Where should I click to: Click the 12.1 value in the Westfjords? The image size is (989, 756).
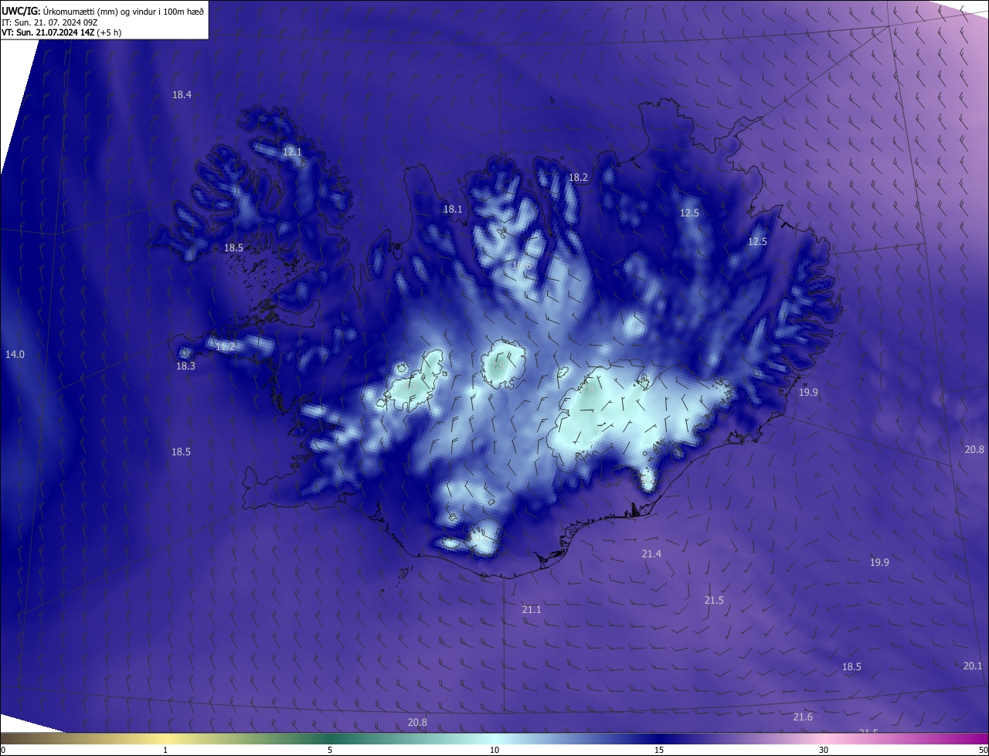pyautogui.click(x=292, y=152)
